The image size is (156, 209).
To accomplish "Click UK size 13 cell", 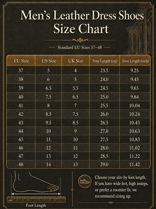I will (x=75, y=164).
